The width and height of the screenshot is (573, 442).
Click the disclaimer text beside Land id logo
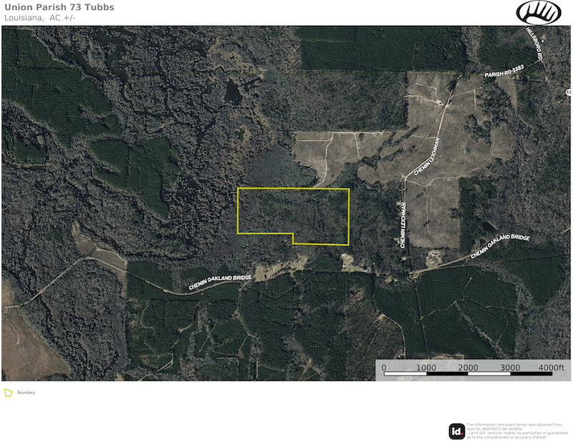(x=517, y=431)
